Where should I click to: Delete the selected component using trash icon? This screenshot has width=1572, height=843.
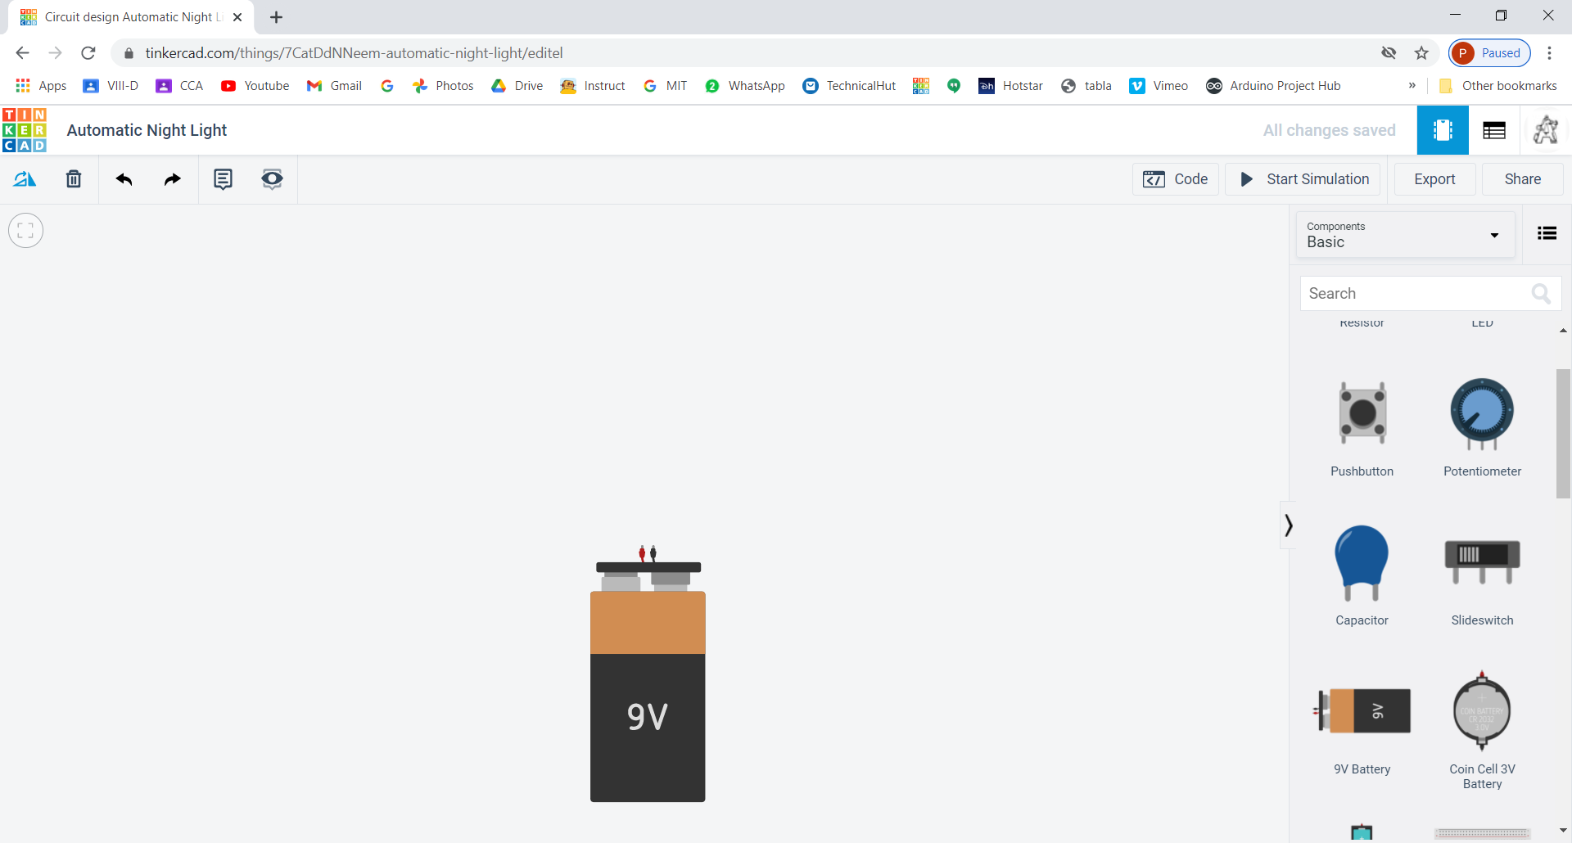click(x=73, y=178)
